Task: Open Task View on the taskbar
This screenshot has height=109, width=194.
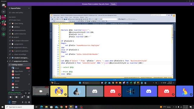Action: click(36, 107)
